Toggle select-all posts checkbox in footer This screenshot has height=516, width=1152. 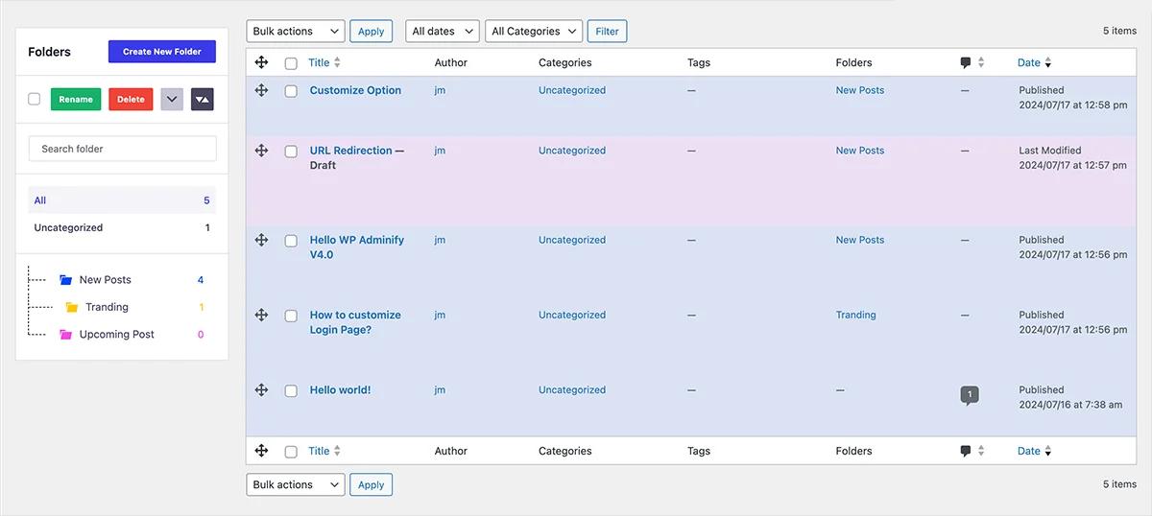point(291,452)
